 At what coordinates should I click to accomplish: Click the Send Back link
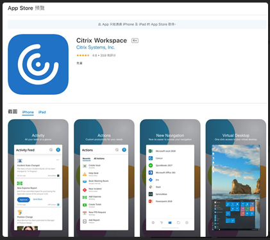point(38,199)
